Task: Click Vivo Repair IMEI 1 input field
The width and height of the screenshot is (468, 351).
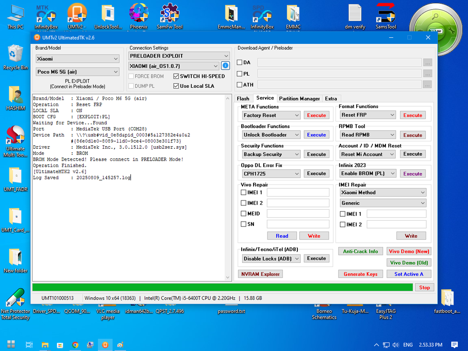Action: click(x=298, y=193)
